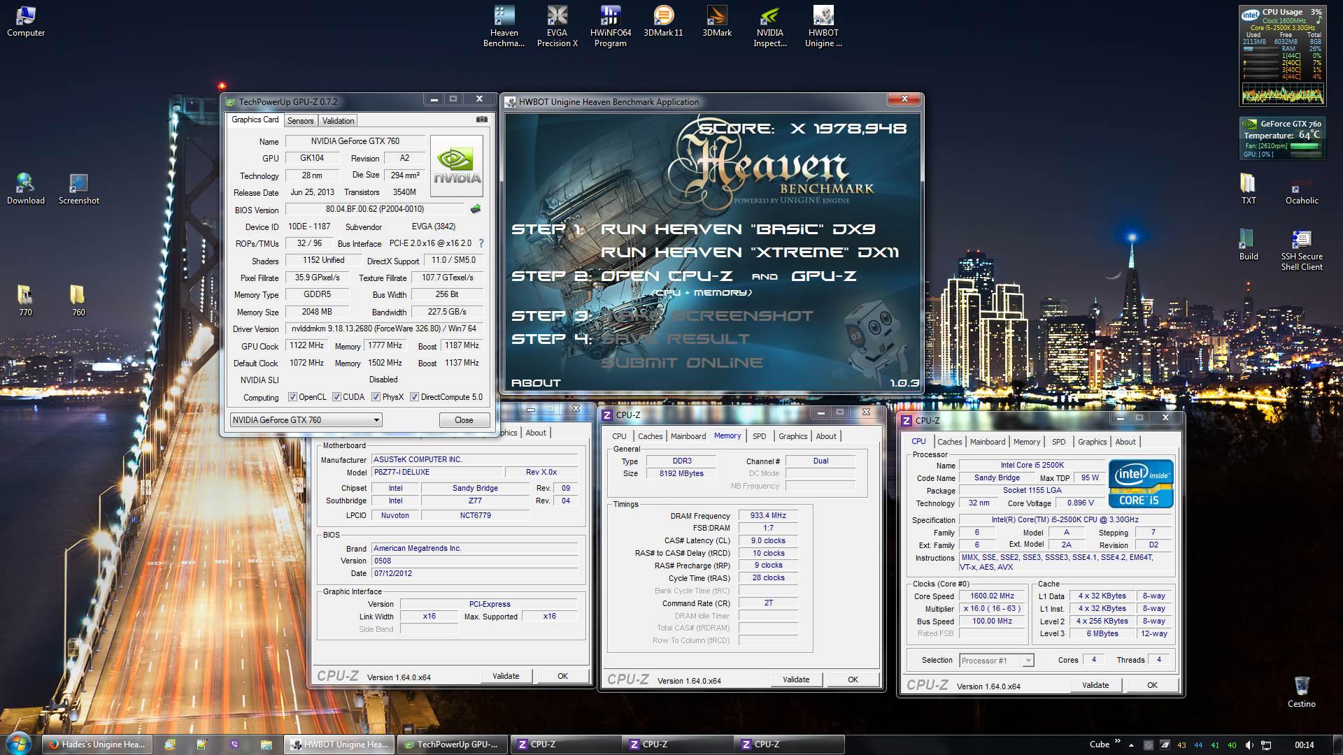Click the bus interface question mark in GPU-Z

pos(481,243)
